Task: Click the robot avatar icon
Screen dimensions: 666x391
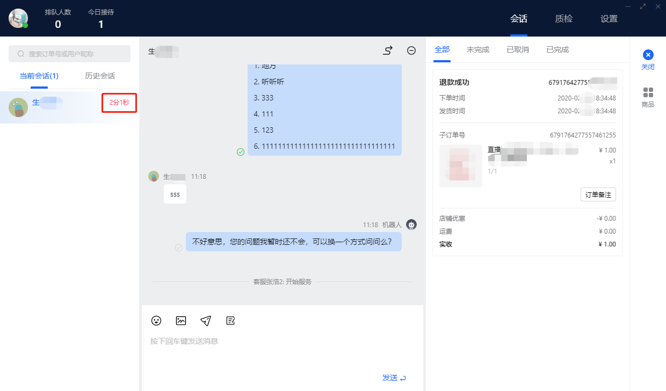Action: click(411, 225)
